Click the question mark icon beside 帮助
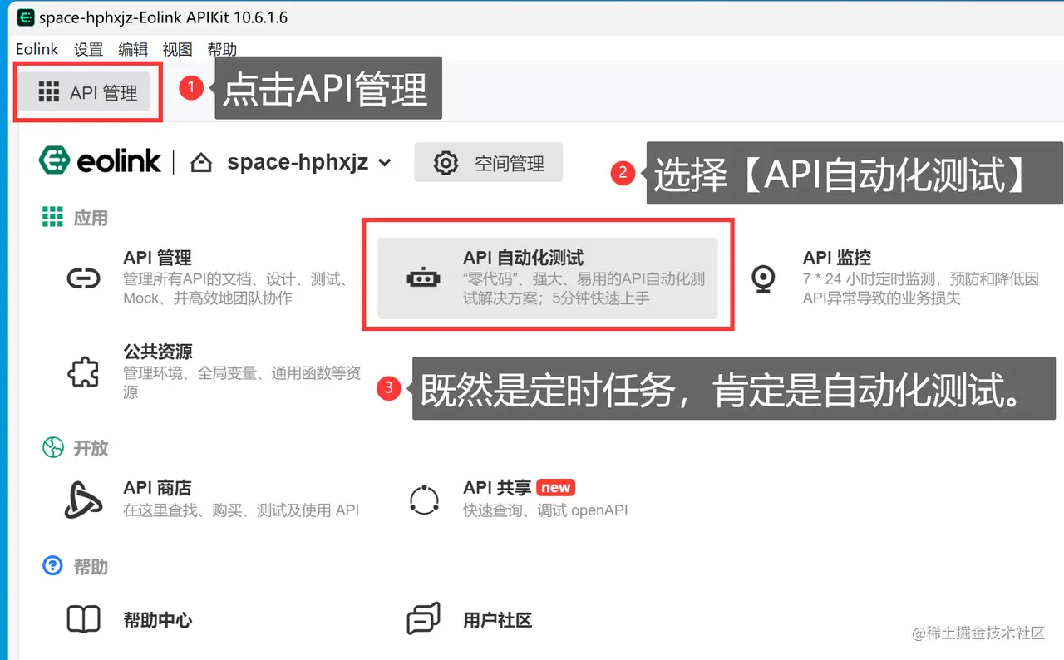Image resolution: width=1064 pixels, height=660 pixels. [x=52, y=566]
